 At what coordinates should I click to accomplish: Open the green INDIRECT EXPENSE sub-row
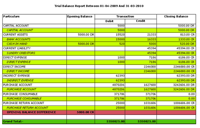tap(99, 80)
